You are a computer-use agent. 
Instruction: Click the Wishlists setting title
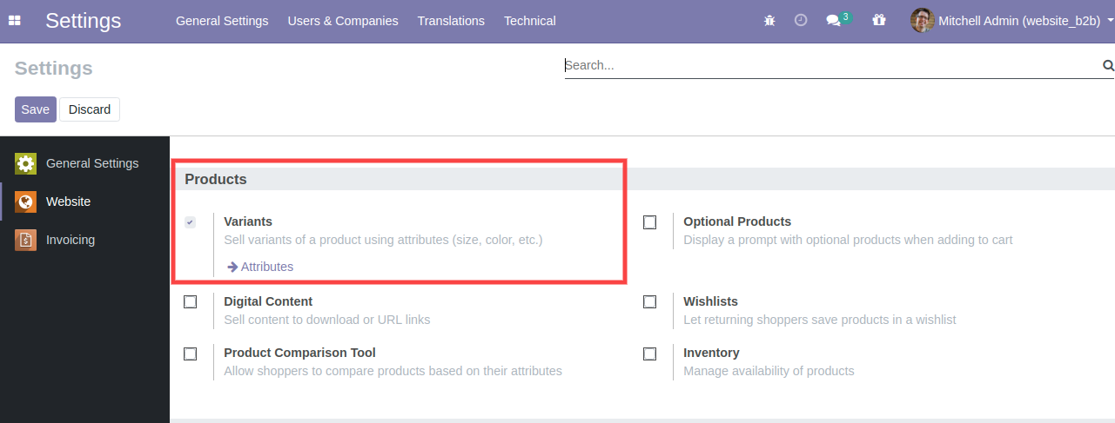pos(710,301)
